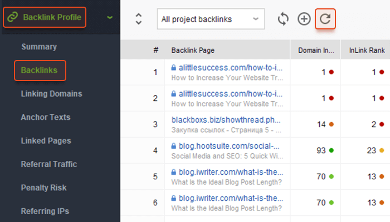Sort by the InLink Rank column header
Screen dimensions: 390x222
(x=367, y=51)
